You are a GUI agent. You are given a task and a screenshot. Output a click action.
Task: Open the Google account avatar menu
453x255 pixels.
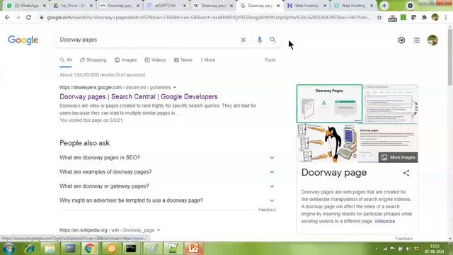coord(432,40)
